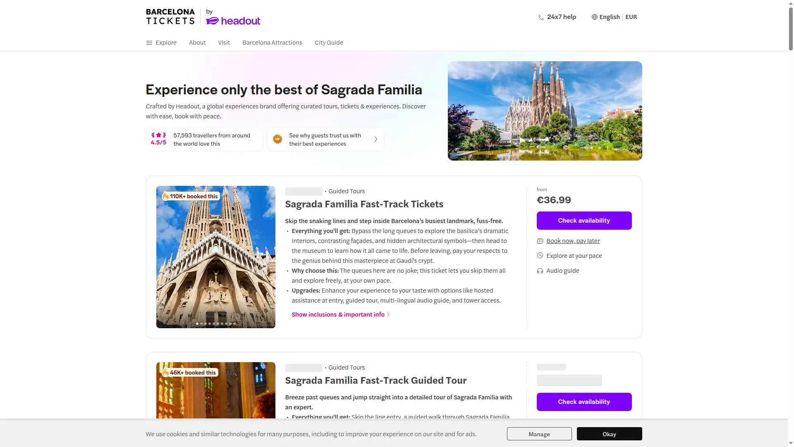The image size is (794, 447).
Task: Click the globe icon next to English
Action: [x=594, y=17]
